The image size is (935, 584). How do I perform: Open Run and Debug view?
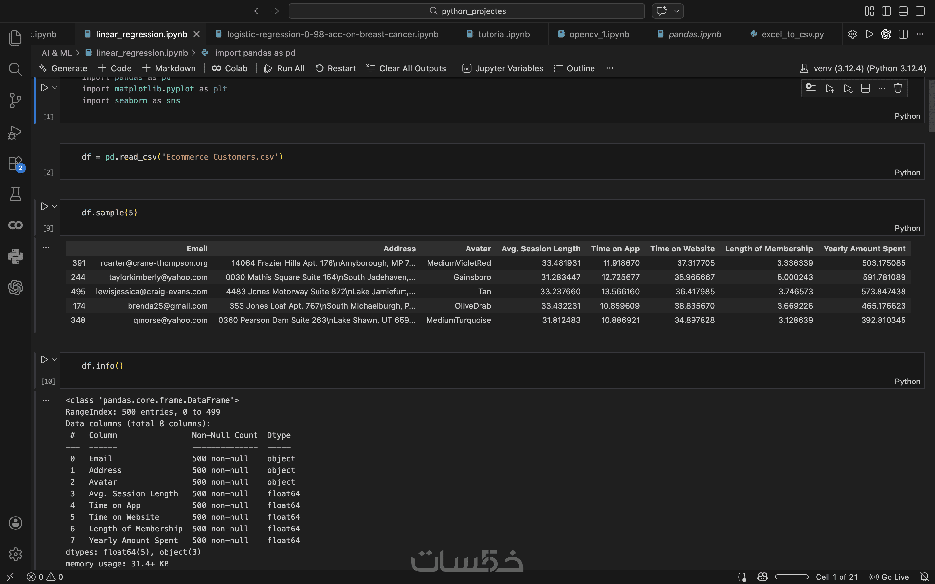15,132
